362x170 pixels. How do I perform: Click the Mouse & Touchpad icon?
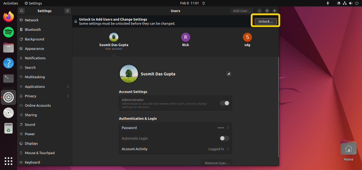(21, 153)
